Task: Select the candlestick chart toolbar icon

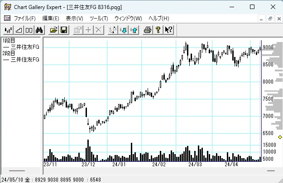Action: pyautogui.click(x=8, y=30)
